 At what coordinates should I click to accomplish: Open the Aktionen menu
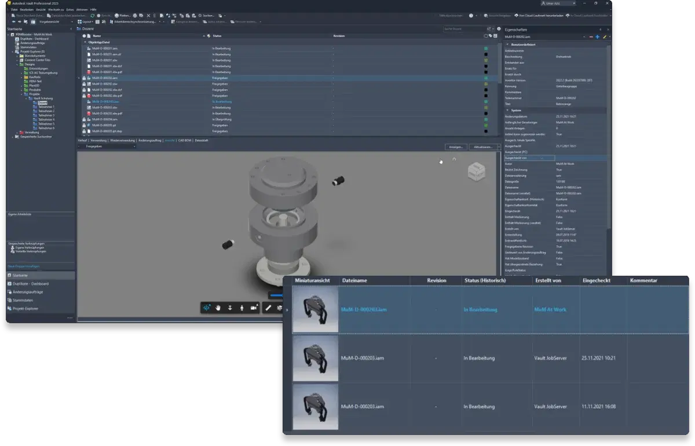coord(82,10)
